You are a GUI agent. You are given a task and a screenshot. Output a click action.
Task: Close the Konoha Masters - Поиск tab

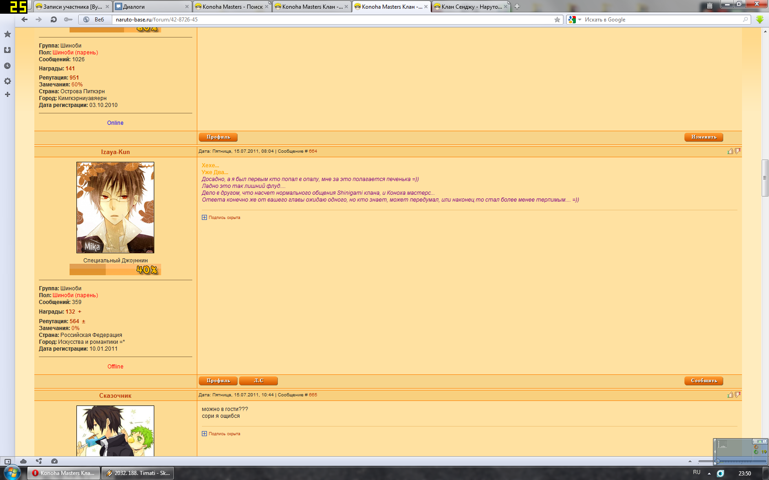[x=266, y=7]
